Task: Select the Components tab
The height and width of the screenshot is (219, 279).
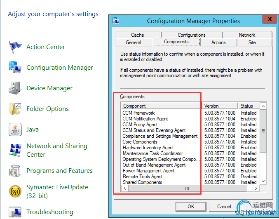Action: click(x=176, y=42)
